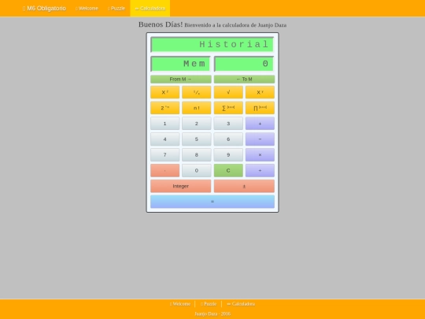Click the n factorial button
This screenshot has height=319, width=425.
pos(197,108)
